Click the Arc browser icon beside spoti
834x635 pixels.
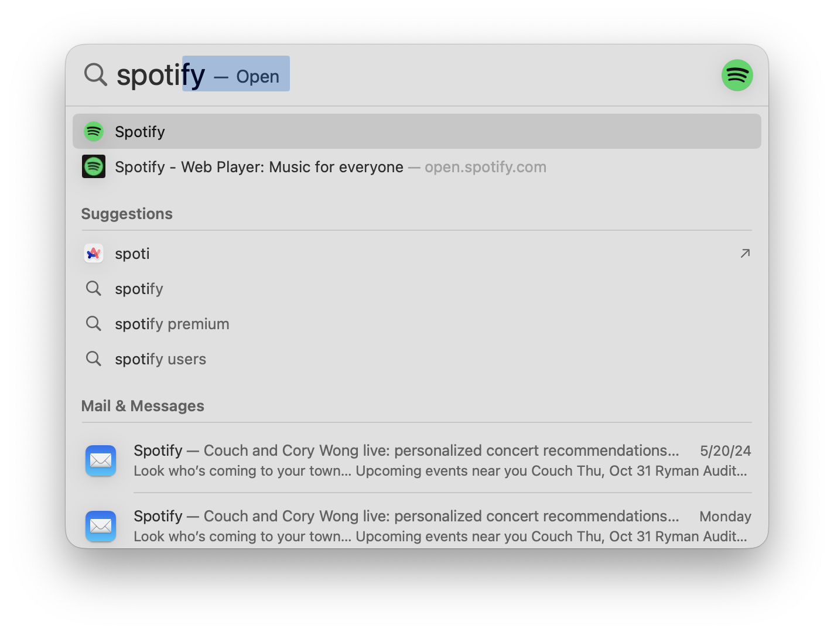[94, 253]
